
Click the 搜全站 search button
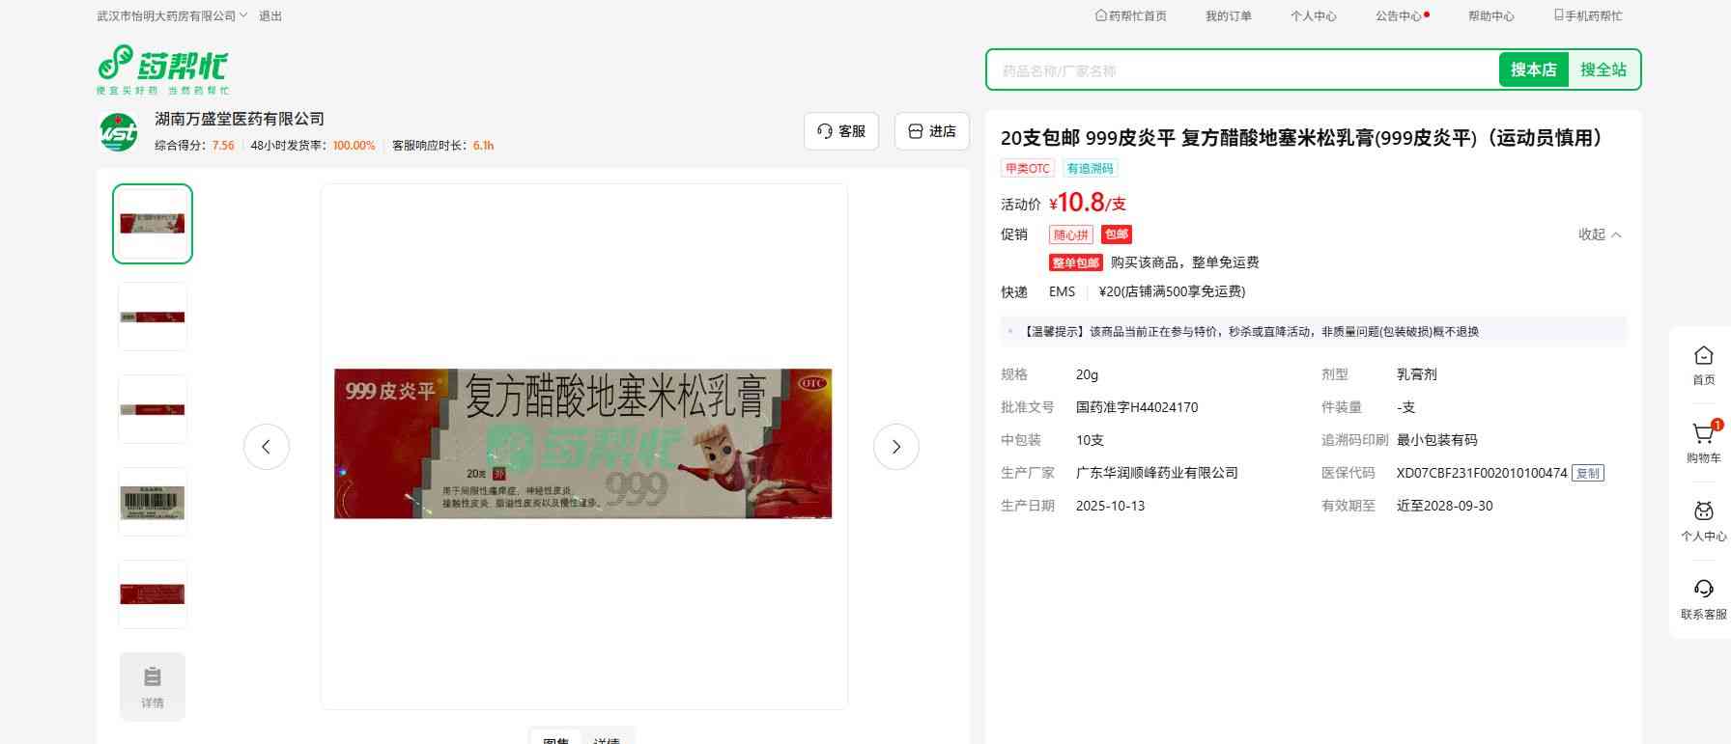click(1603, 70)
